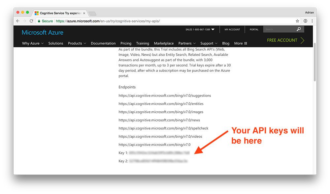Go to the Pricing page
The height and width of the screenshot is (194, 330).
click(126, 43)
